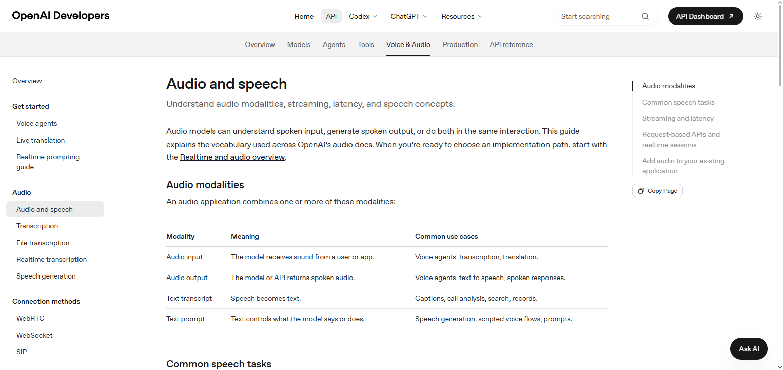Open WebRTC connection method link

[x=30, y=318]
